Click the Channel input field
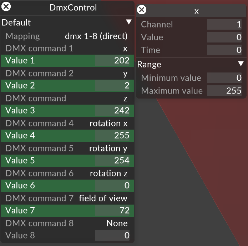The height and width of the screenshot is (246, 248). pyautogui.click(x=225, y=24)
